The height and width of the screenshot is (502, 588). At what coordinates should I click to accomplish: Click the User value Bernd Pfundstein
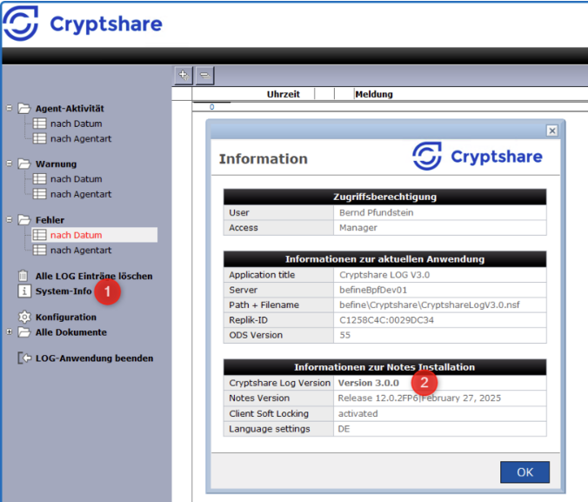(376, 212)
